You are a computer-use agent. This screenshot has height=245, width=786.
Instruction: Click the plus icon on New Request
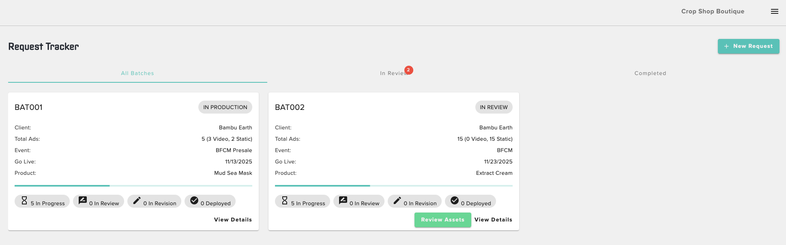726,46
